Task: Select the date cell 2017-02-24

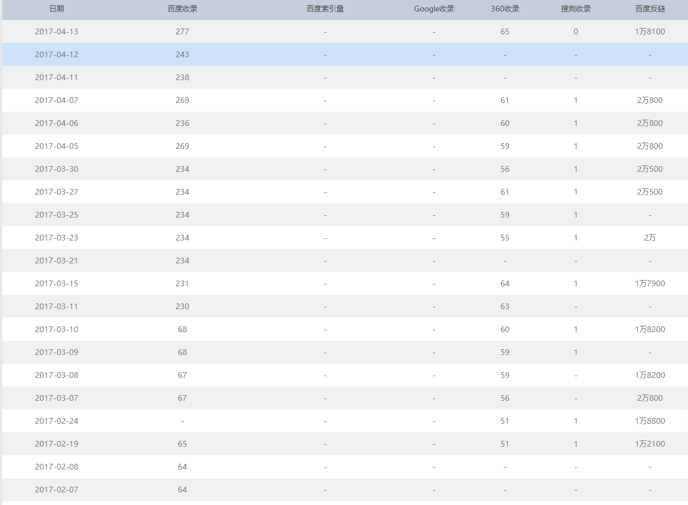Action: 57,421
